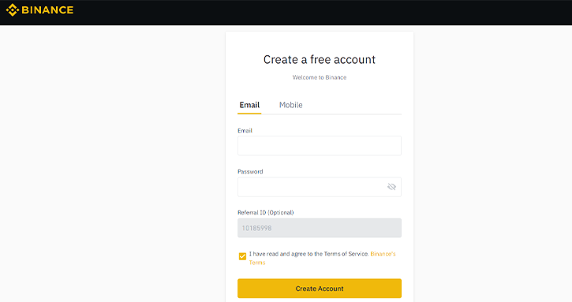The height and width of the screenshot is (302, 572).
Task: Focus the Email input field
Action: (320, 146)
